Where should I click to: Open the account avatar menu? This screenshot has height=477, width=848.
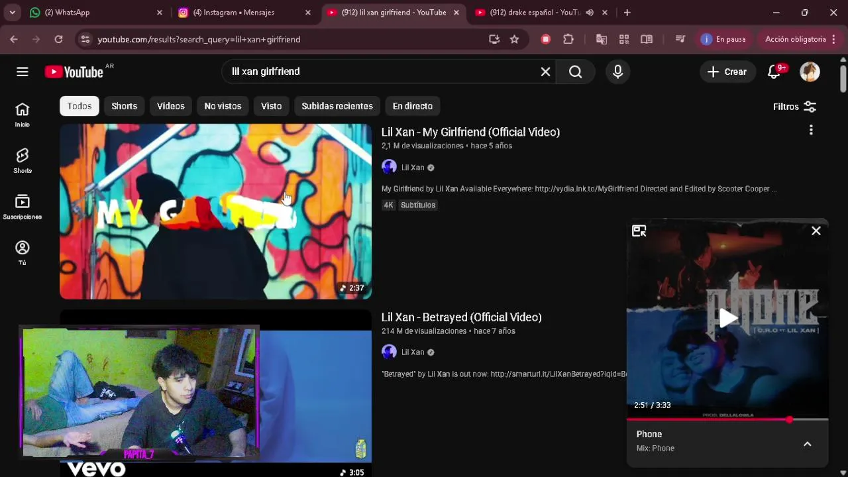click(x=810, y=72)
